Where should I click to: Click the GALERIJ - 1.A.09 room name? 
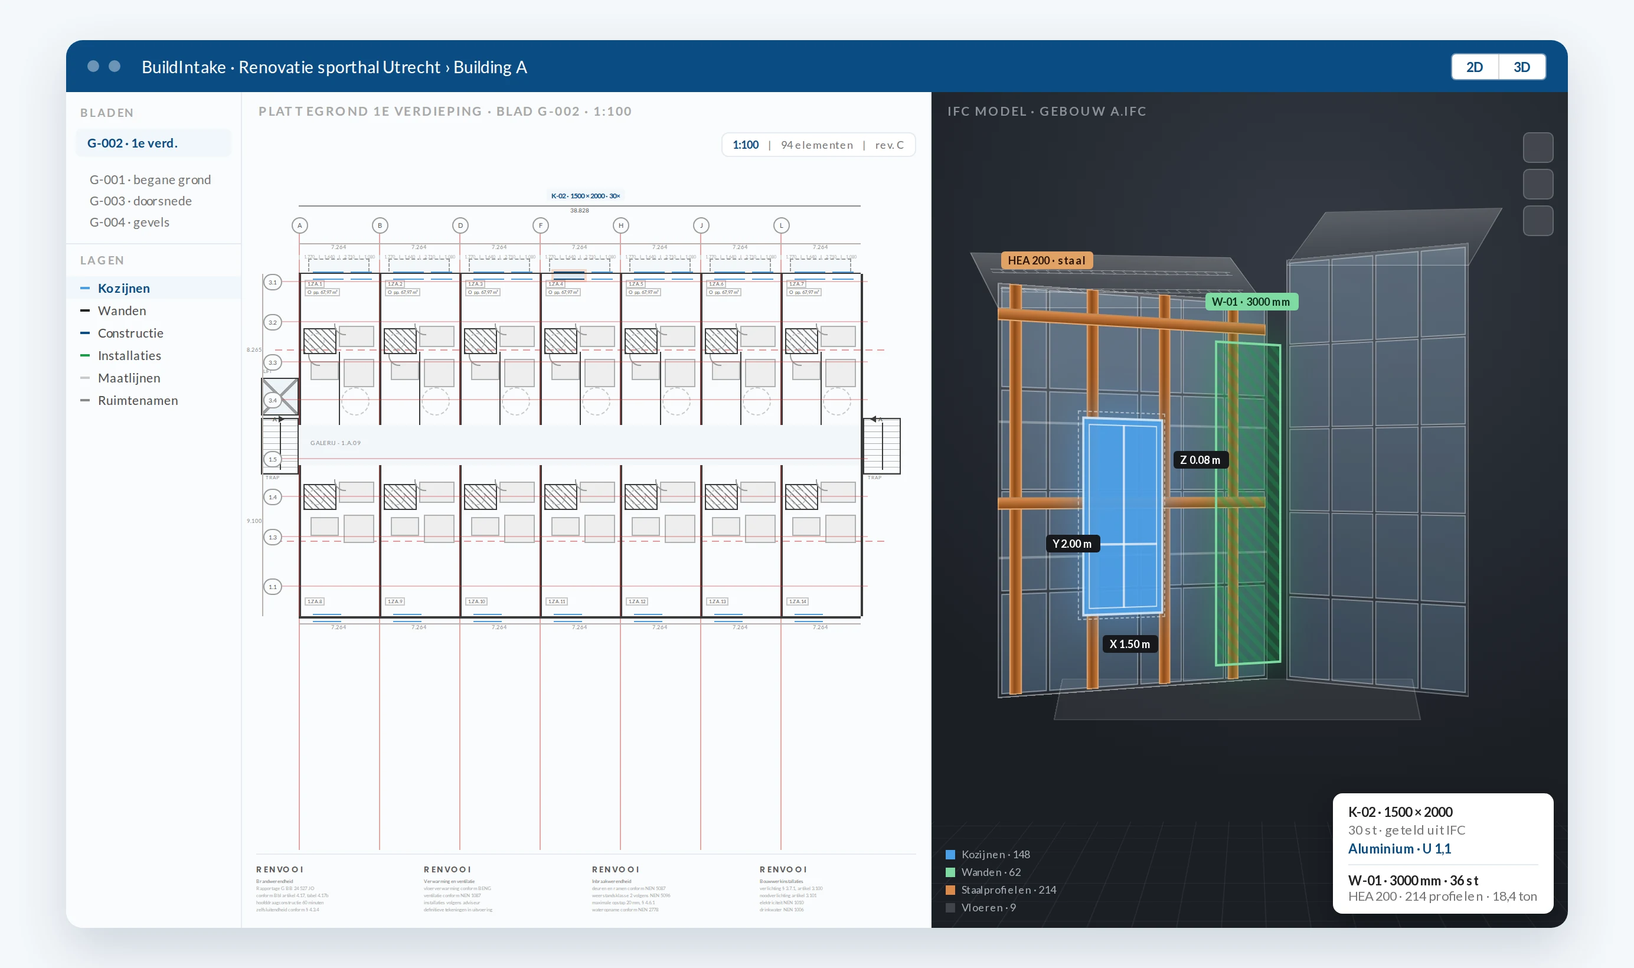(335, 443)
